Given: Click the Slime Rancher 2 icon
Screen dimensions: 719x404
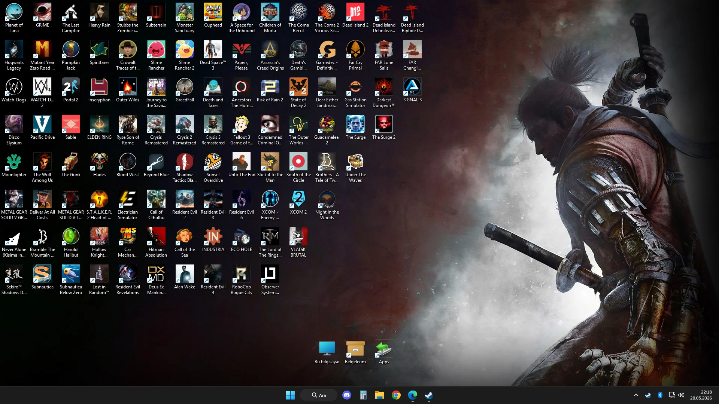Looking at the screenshot, I should [185, 55].
